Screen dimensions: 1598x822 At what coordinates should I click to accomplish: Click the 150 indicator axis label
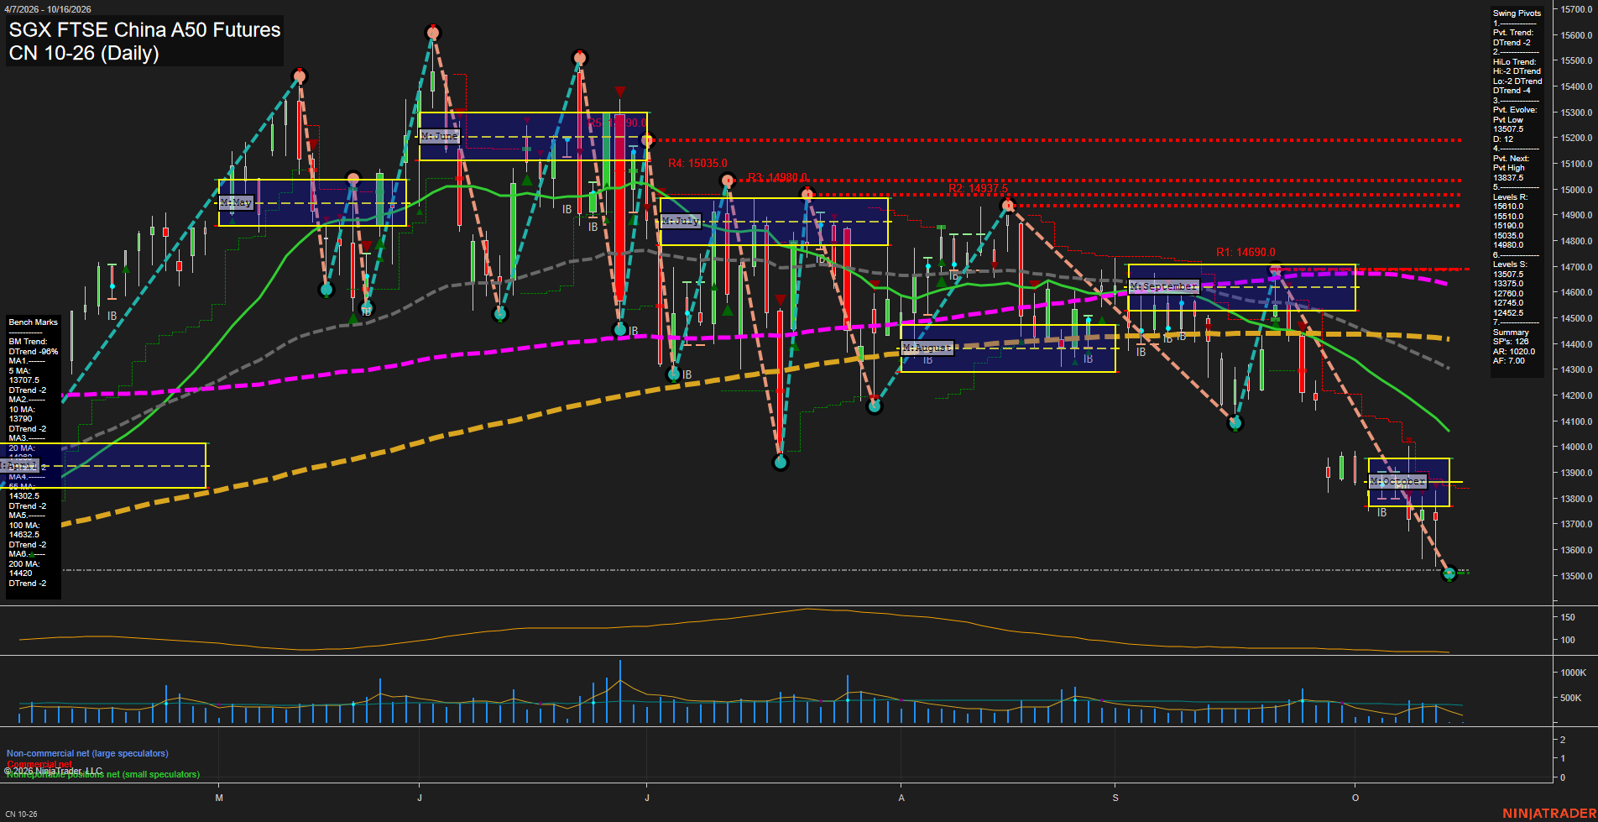click(1568, 618)
